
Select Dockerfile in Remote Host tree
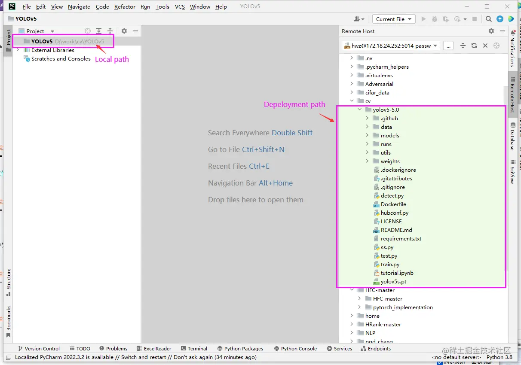pyautogui.click(x=389, y=204)
